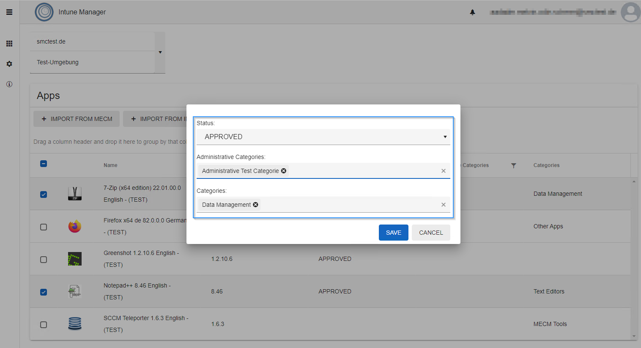Click the SCCM Teleporter 1.6.3 name

coord(146,324)
